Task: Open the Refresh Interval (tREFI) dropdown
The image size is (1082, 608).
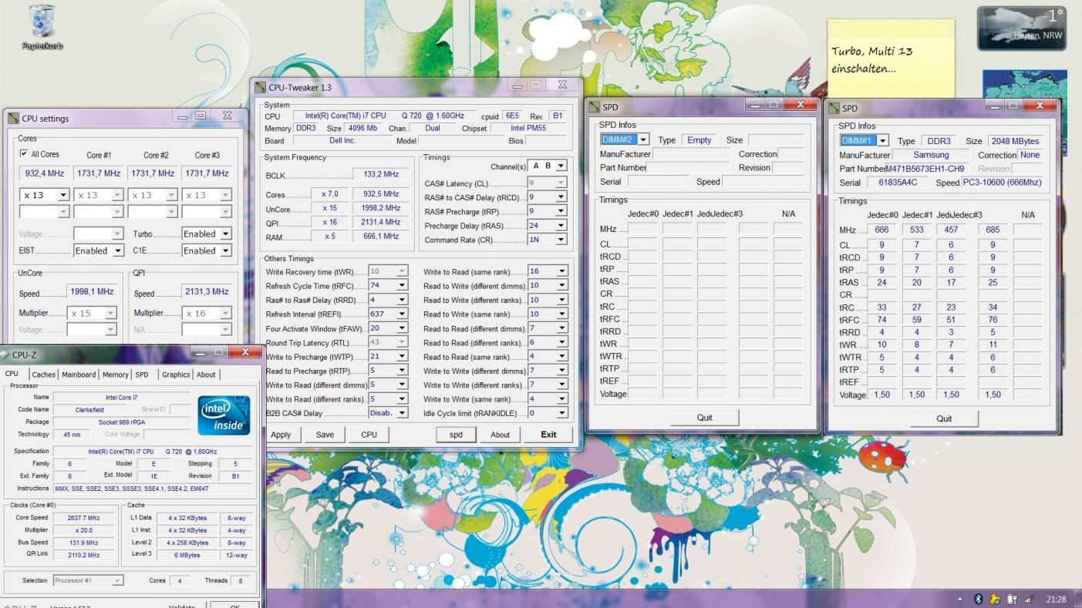Action: [x=402, y=314]
